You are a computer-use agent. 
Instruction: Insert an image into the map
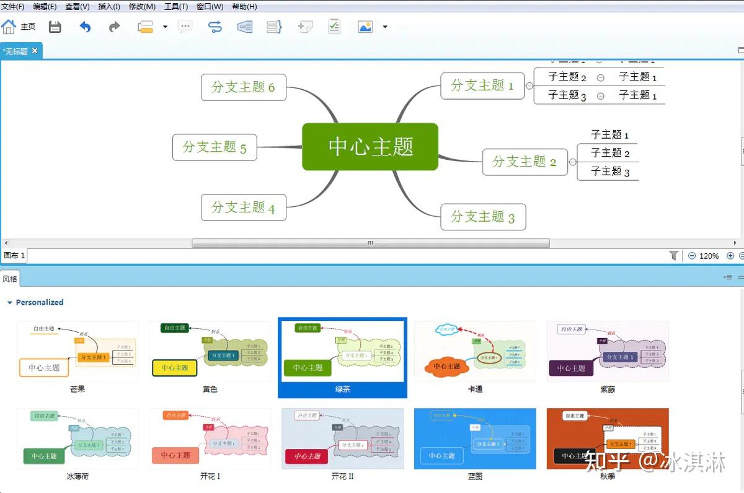click(x=365, y=27)
